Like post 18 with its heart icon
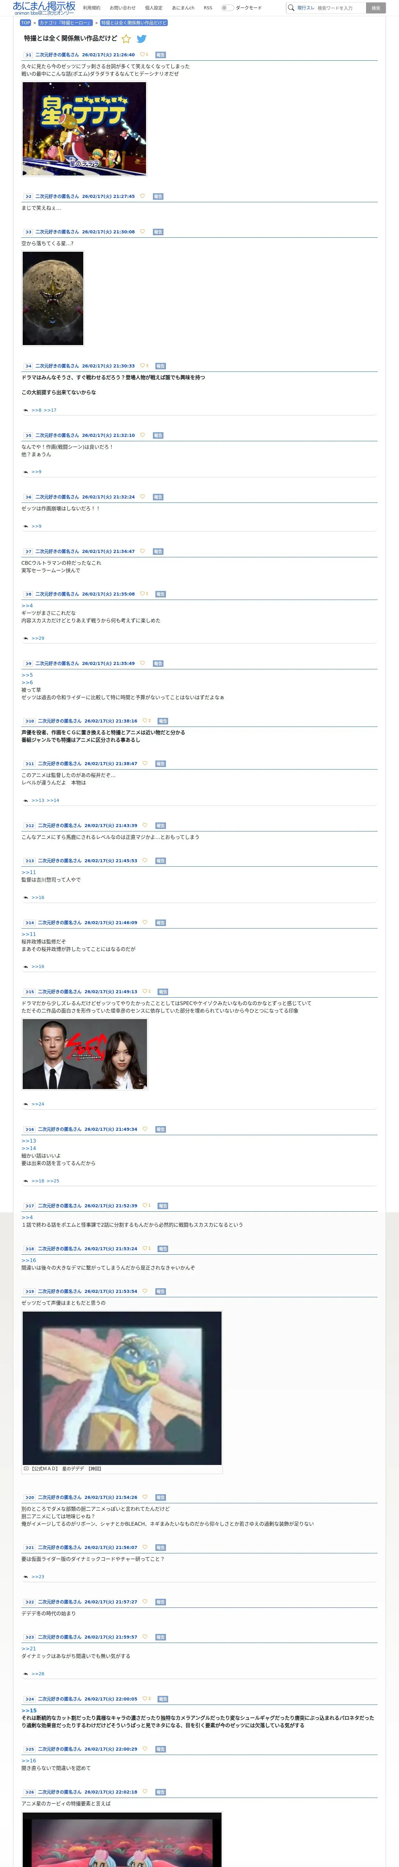 (x=145, y=1249)
